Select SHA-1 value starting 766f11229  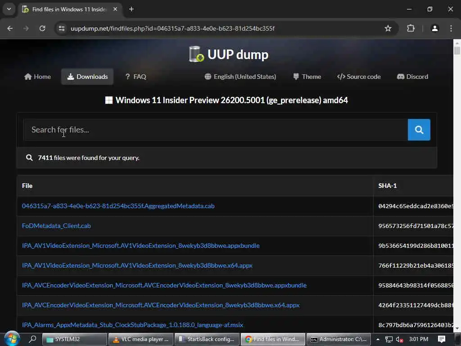tap(416, 265)
